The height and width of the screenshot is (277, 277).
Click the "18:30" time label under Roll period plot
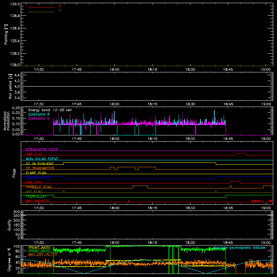click(x=190, y=104)
